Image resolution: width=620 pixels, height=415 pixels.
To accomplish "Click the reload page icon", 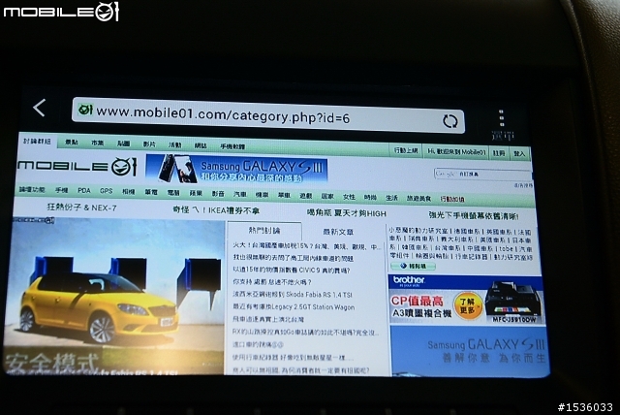I will point(449,121).
